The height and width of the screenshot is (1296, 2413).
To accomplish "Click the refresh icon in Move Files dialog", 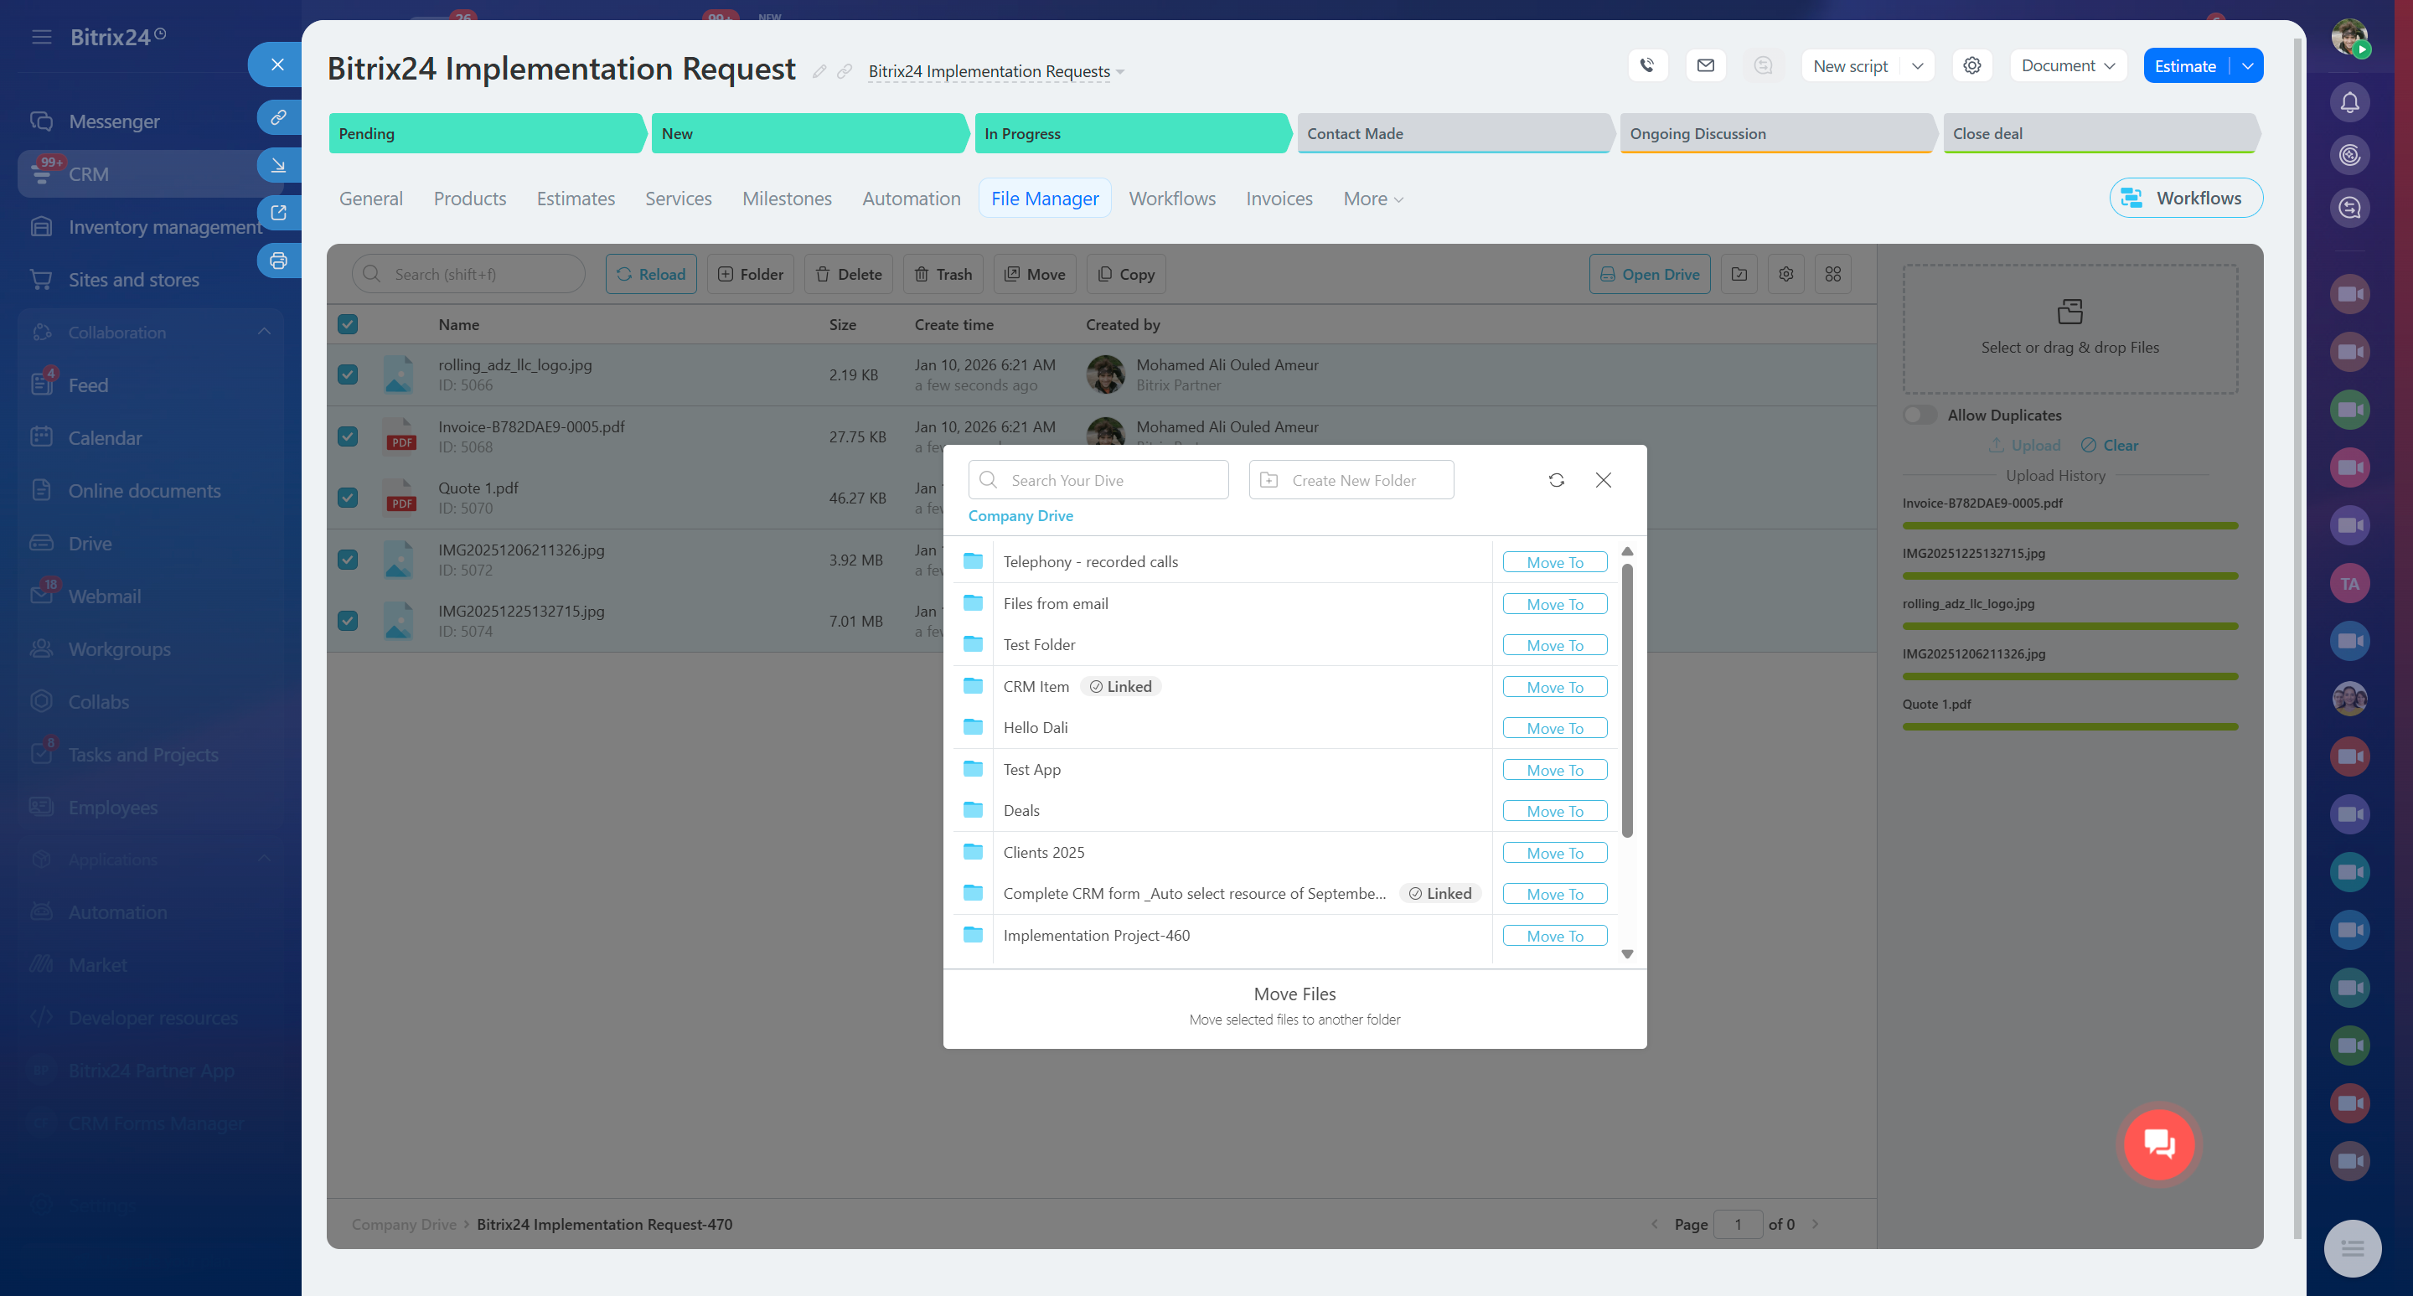I will pos(1556,479).
